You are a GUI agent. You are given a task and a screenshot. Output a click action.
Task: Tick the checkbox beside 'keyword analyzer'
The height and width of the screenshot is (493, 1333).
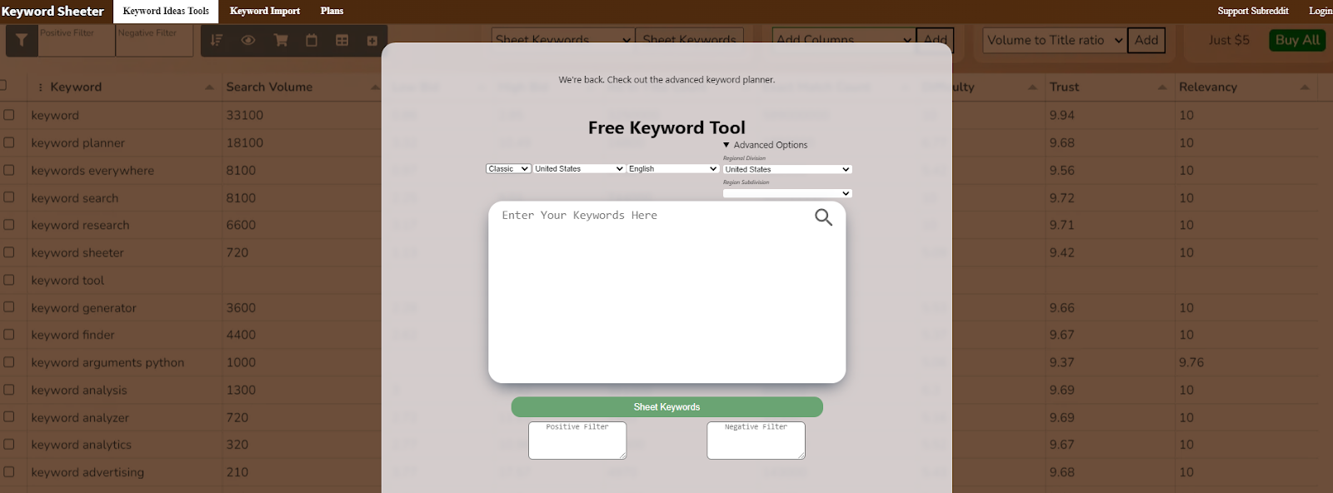tap(9, 417)
